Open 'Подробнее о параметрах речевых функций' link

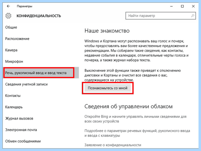coord(137,133)
